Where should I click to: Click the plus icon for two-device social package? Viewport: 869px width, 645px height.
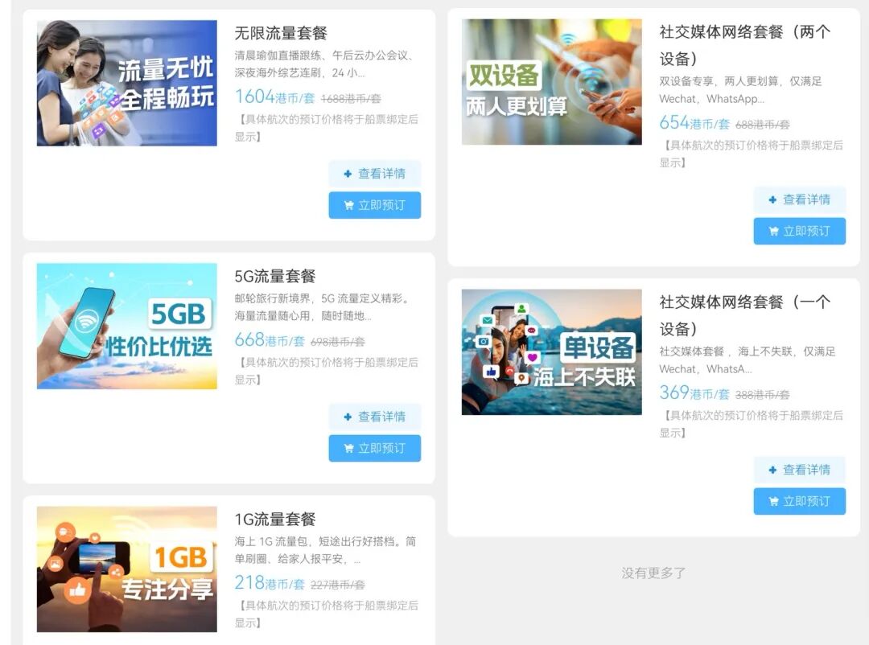[x=772, y=200]
